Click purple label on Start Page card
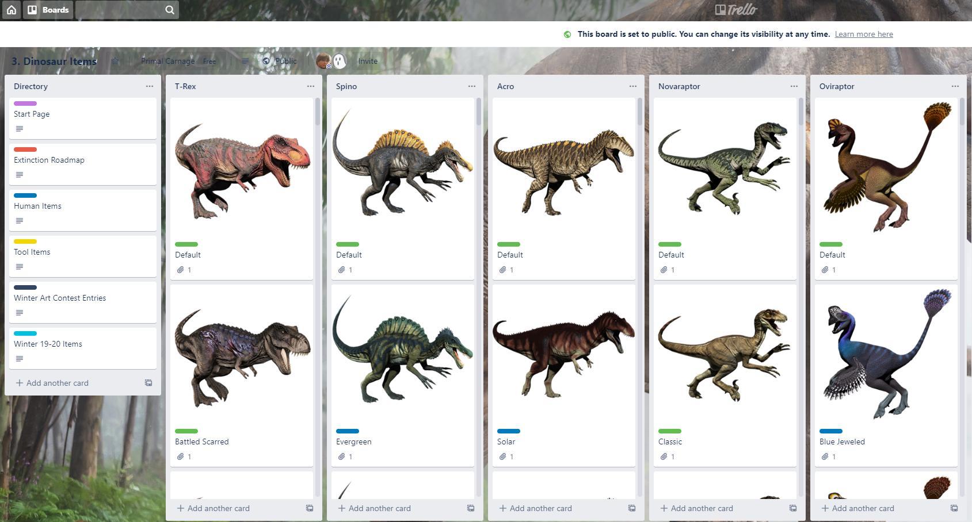The height and width of the screenshot is (522, 972). [25, 103]
